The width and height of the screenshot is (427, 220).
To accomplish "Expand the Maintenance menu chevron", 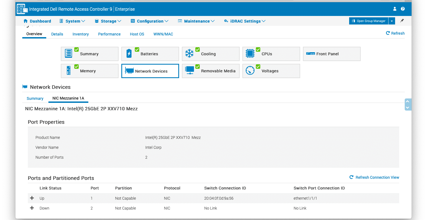I will coord(213,21).
